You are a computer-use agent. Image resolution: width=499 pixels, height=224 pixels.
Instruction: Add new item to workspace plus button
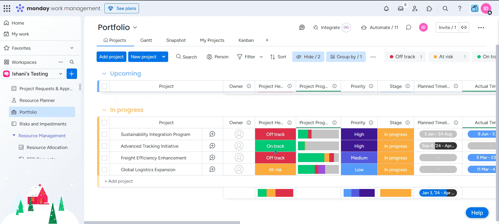tap(72, 74)
